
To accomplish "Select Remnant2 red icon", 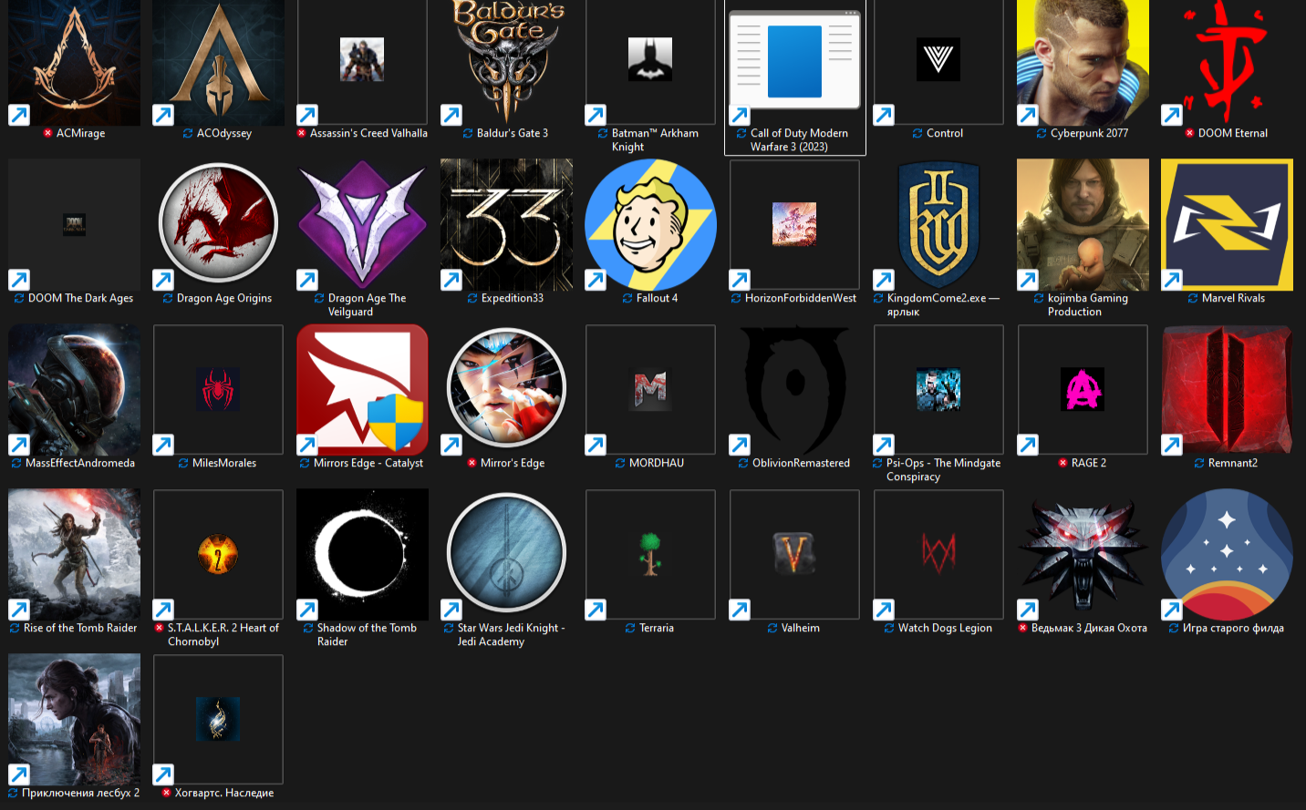I will pos(1228,390).
